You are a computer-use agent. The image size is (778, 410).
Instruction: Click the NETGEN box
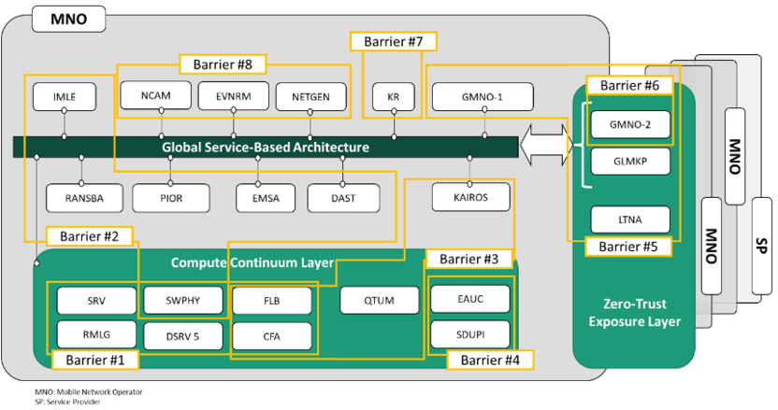310,96
